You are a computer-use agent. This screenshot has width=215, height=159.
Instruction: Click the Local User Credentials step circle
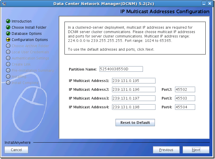pyautogui.click(x=8, y=52)
